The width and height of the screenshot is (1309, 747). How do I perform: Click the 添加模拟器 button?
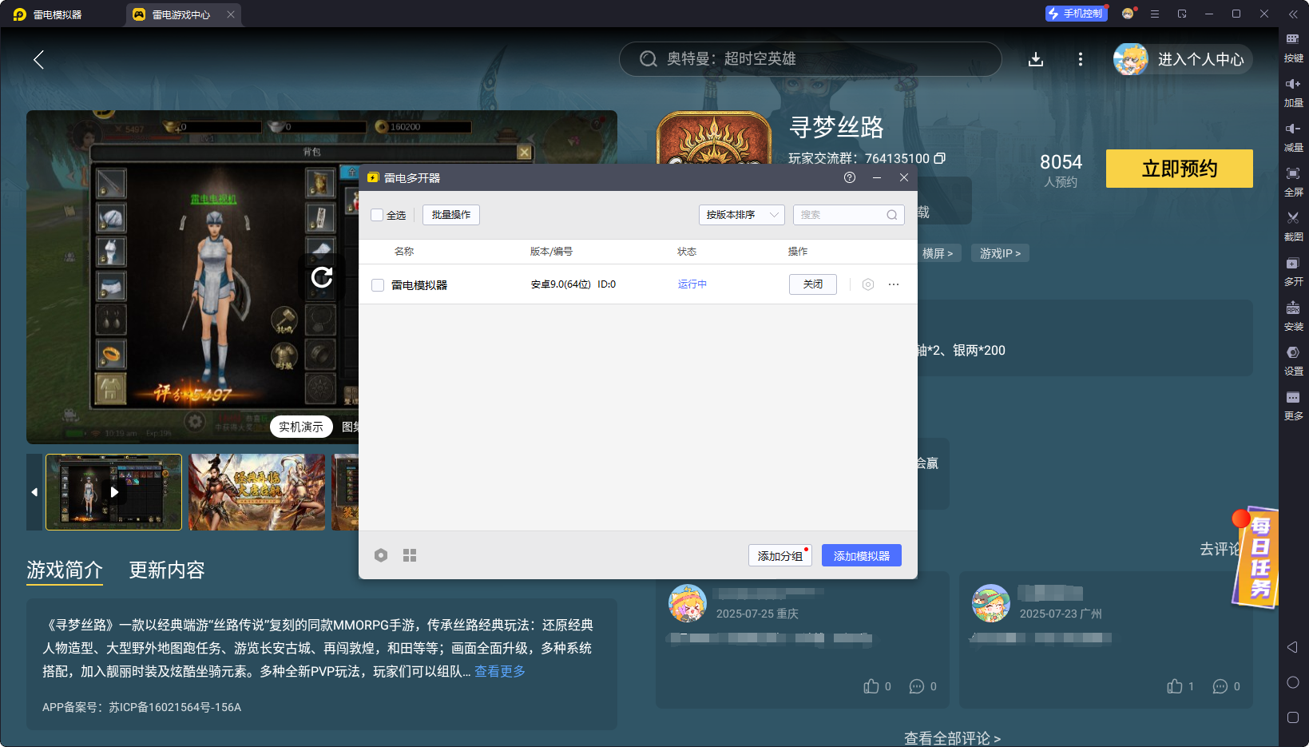coord(862,555)
